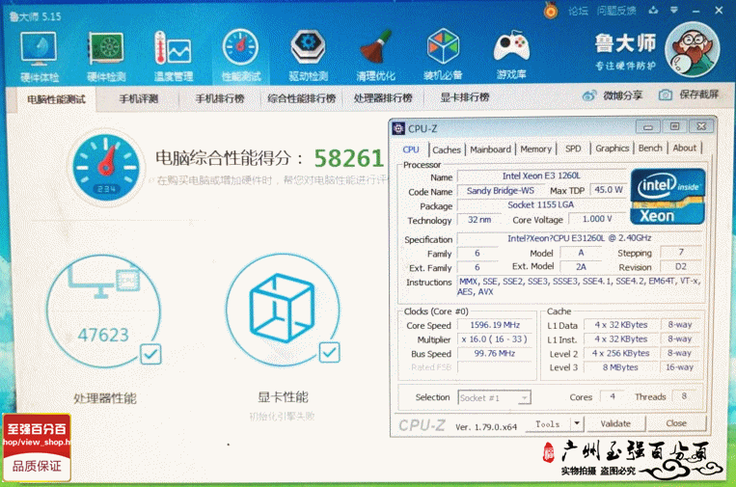
Task: Click the Intel Xeon logo in CPU-Z
Action: coord(668,197)
